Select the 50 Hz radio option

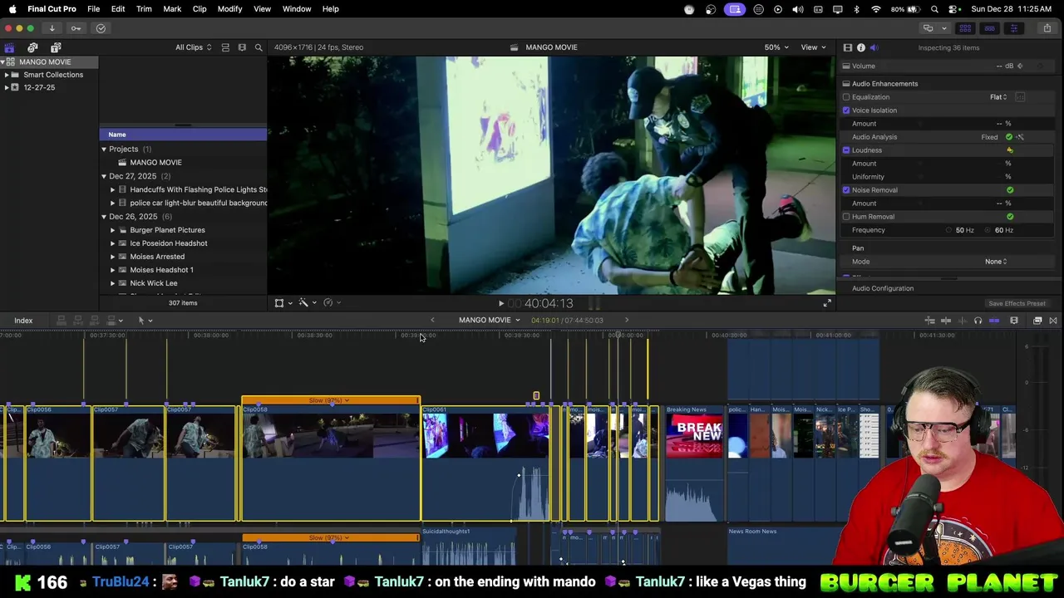point(948,230)
